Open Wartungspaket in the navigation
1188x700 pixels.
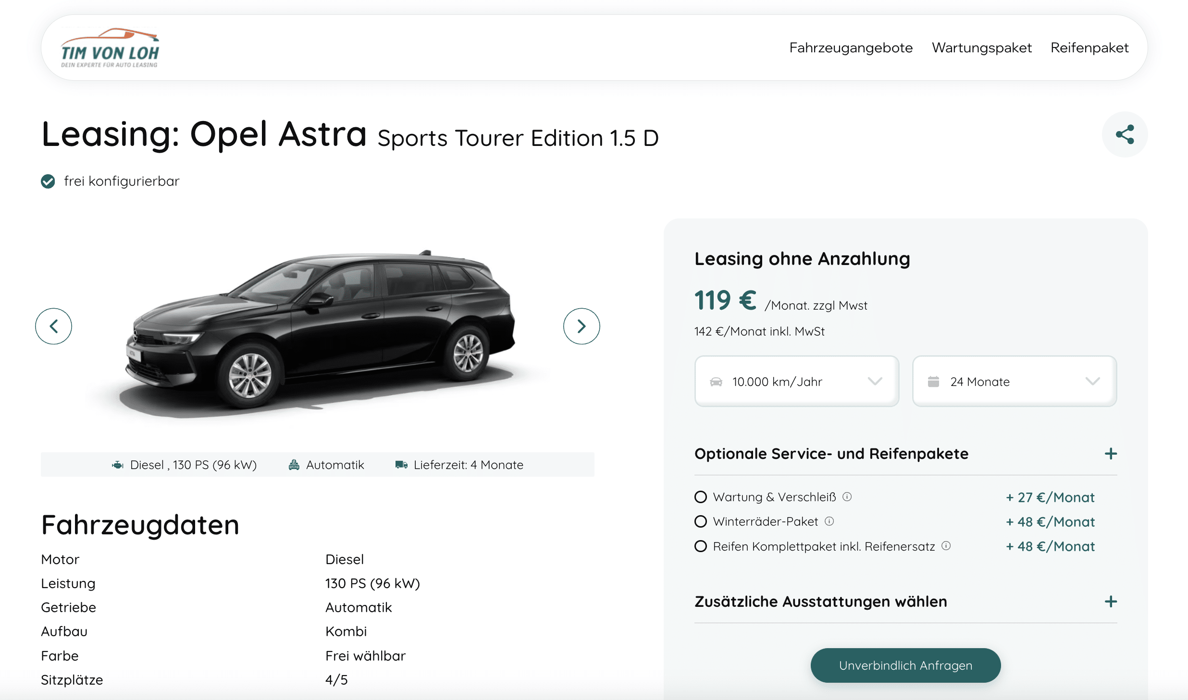[981, 48]
